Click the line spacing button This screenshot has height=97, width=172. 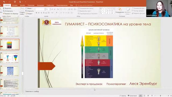[x=75, y=9]
